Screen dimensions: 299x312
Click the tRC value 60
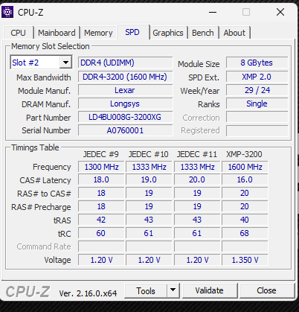coord(101,233)
